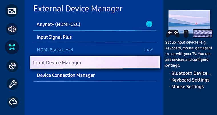The width and height of the screenshot is (217, 115).
Task: Open the Picture settings icon
Action: tap(12, 11)
